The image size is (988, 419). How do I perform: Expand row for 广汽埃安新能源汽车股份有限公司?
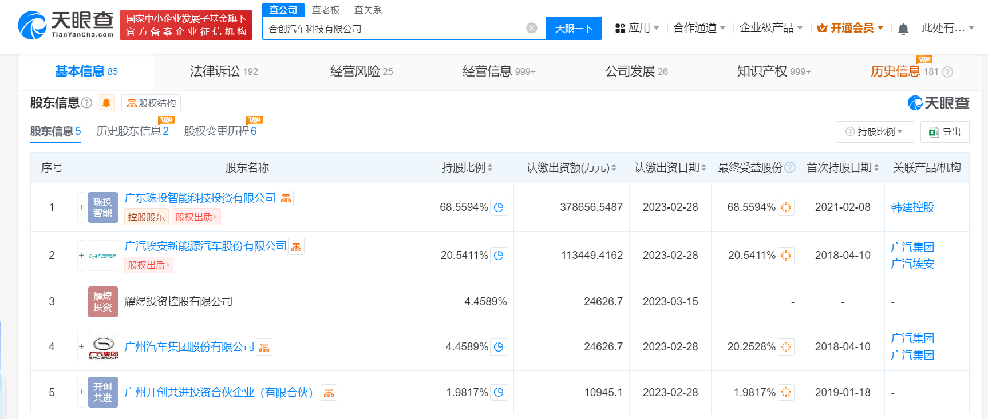81,256
